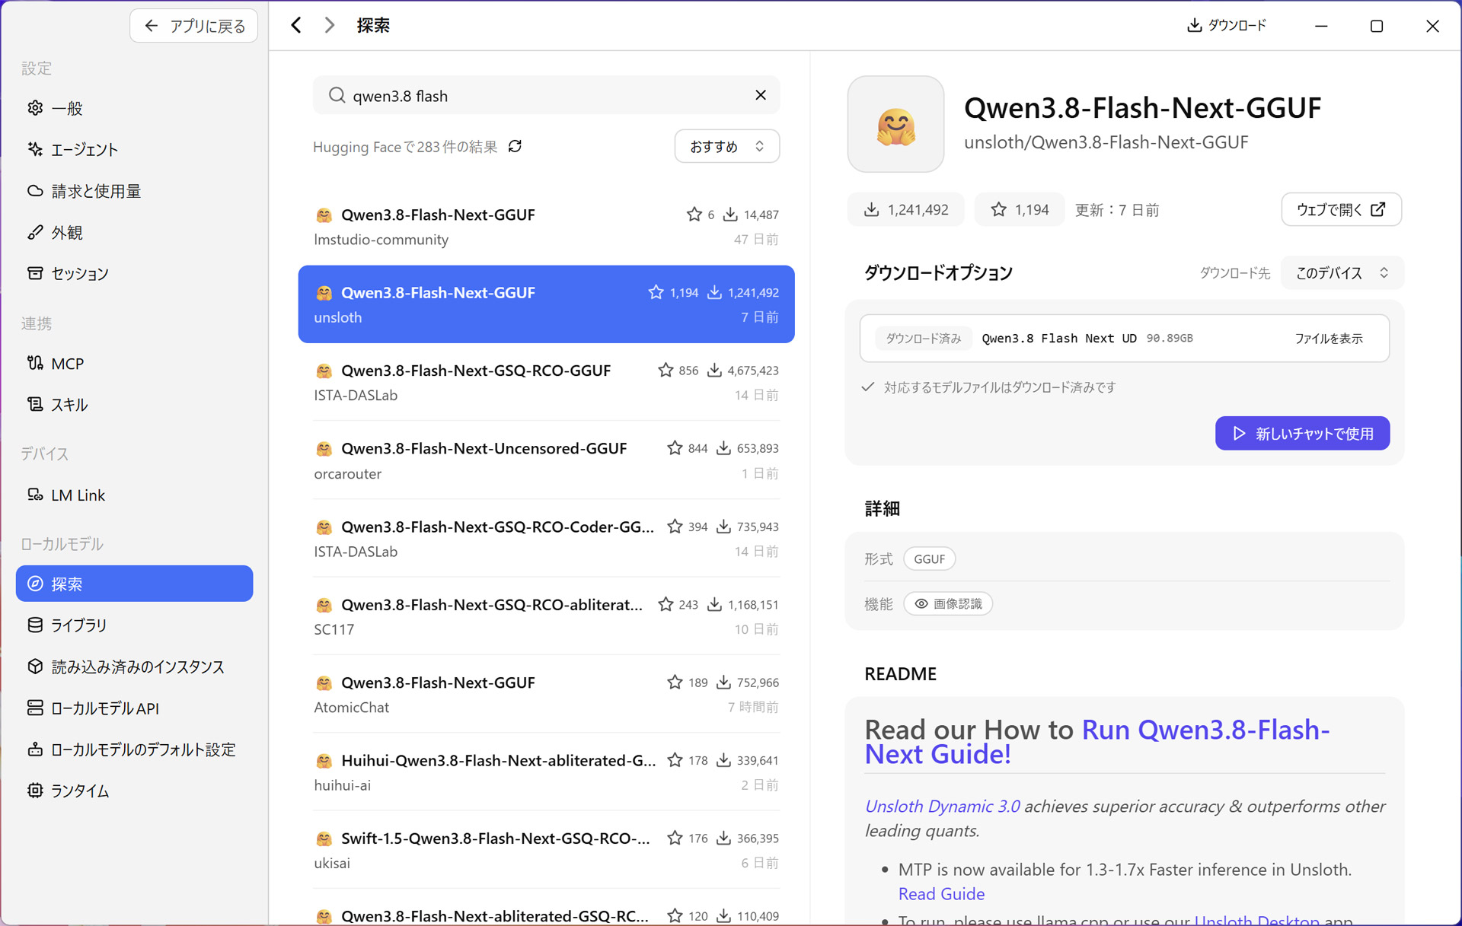Viewport: 1462px width, 926px height.
Task: Click 新しいチャットで使用 button
Action: [1302, 433]
